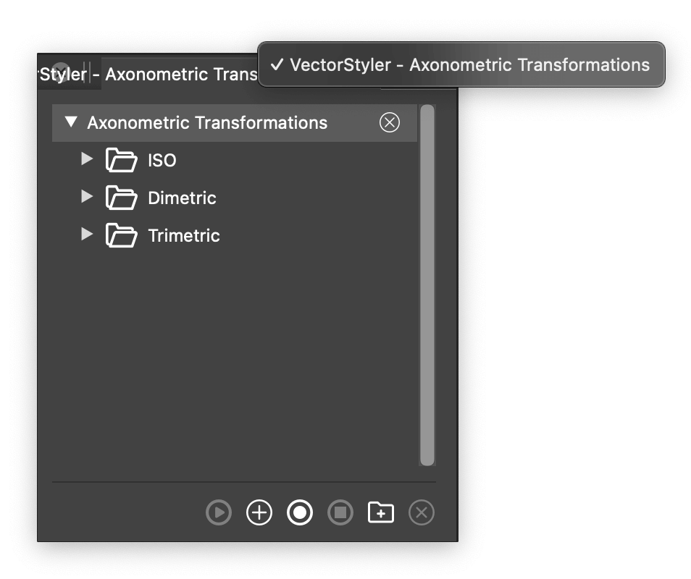
Task: Click the Trimetric folder icon
Action: pos(121,235)
